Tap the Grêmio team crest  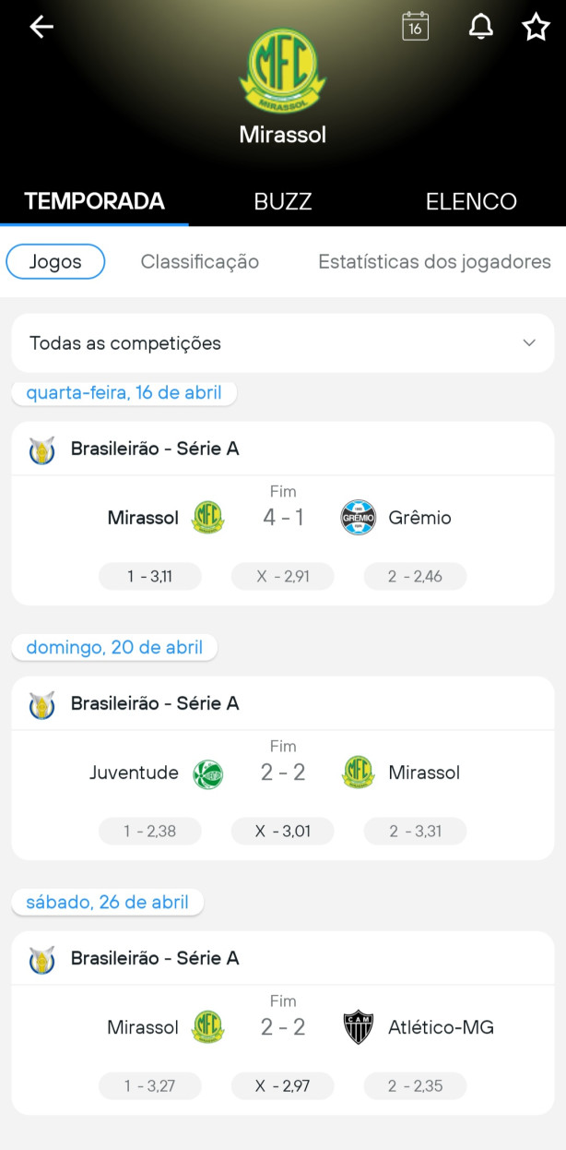pyautogui.click(x=358, y=518)
